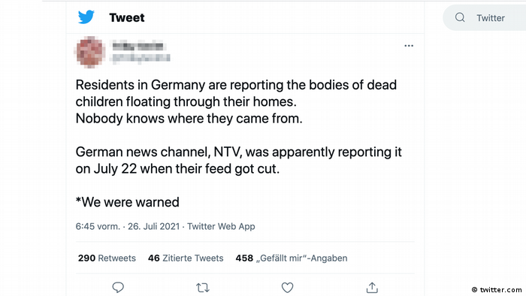Open the 290 Retweets list
This screenshot has width=526, height=296.
107,258
